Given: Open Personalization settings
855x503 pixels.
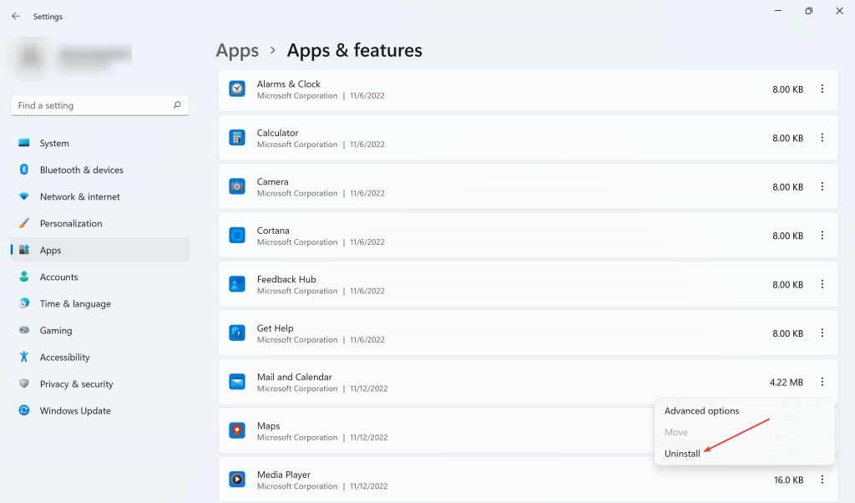Looking at the screenshot, I should click(x=100, y=223).
